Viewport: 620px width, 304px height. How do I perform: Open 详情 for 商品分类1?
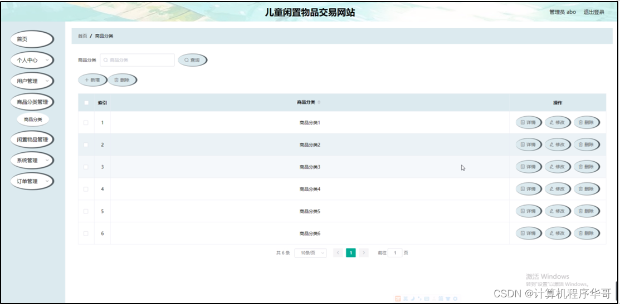coord(529,123)
